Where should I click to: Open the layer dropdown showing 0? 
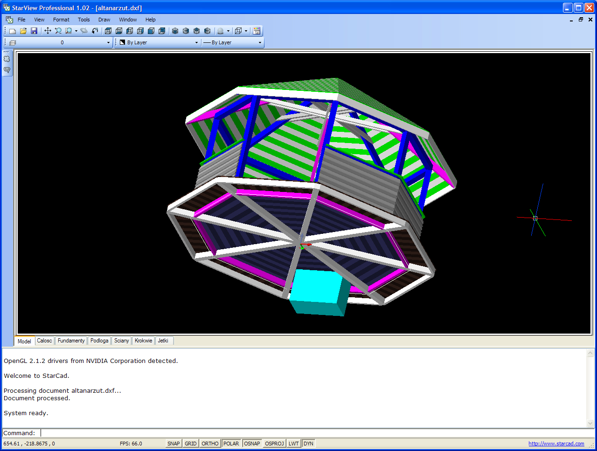point(108,42)
